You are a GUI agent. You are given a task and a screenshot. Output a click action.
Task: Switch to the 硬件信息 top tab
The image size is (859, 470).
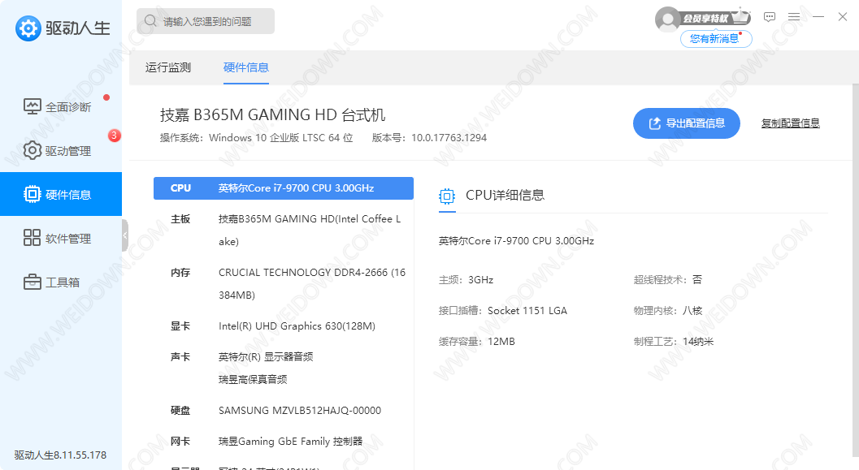246,67
